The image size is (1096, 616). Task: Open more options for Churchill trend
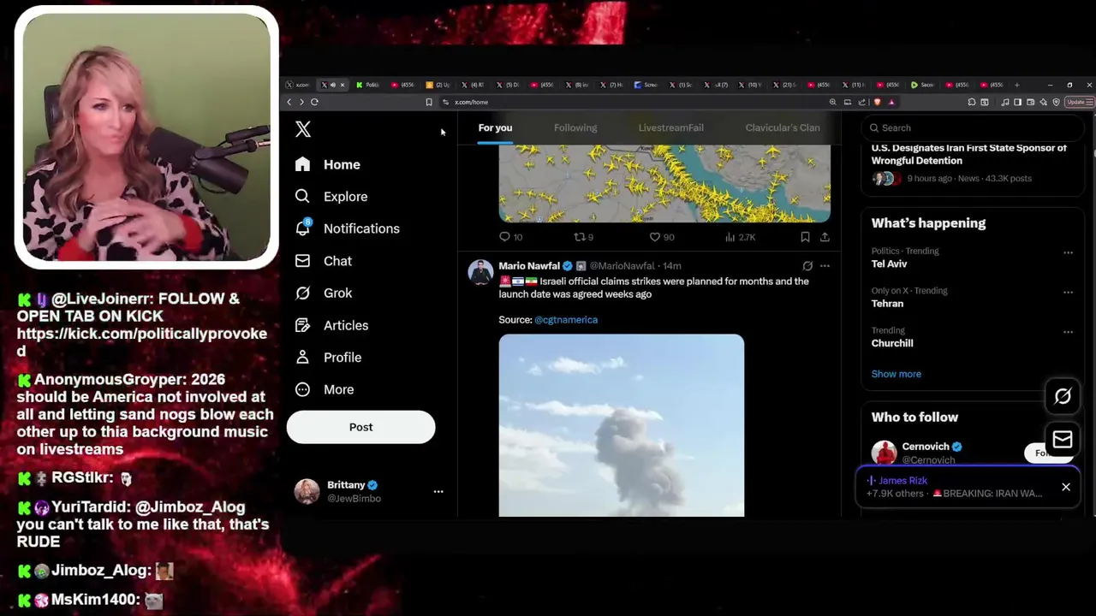click(x=1068, y=331)
